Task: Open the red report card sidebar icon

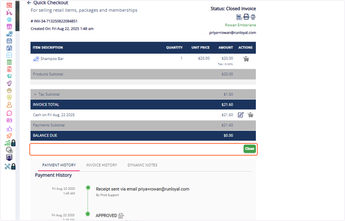Action: coord(9,69)
